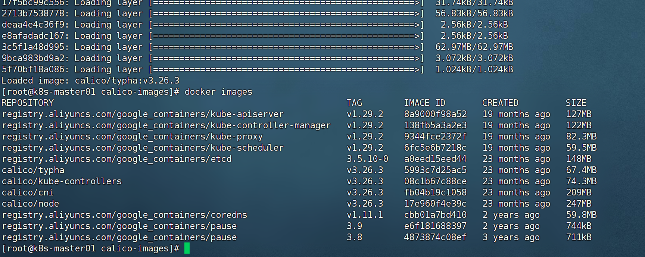The width and height of the screenshot is (645, 257).
Task: Click the layer ID 9bca983bd9a2
Action: 33,58
